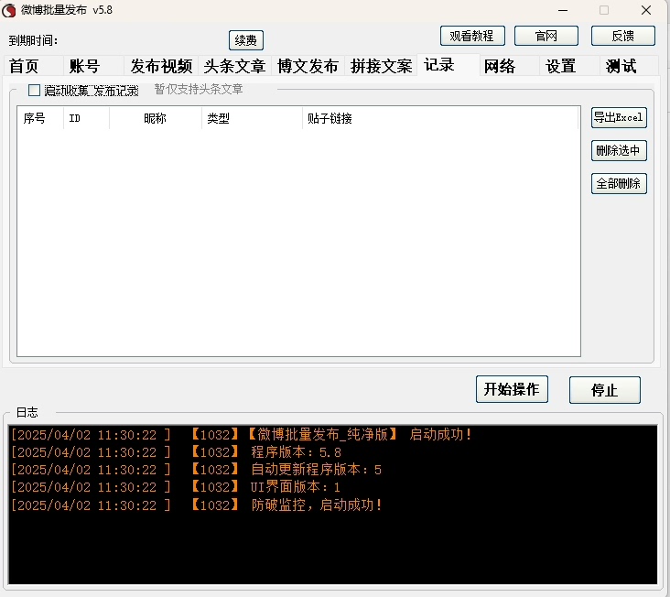Close the 微博批量发布 window

pos(646,10)
